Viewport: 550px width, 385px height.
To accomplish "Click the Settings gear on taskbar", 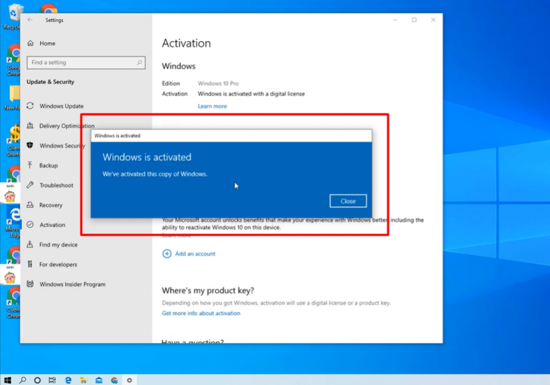I will click(x=129, y=380).
